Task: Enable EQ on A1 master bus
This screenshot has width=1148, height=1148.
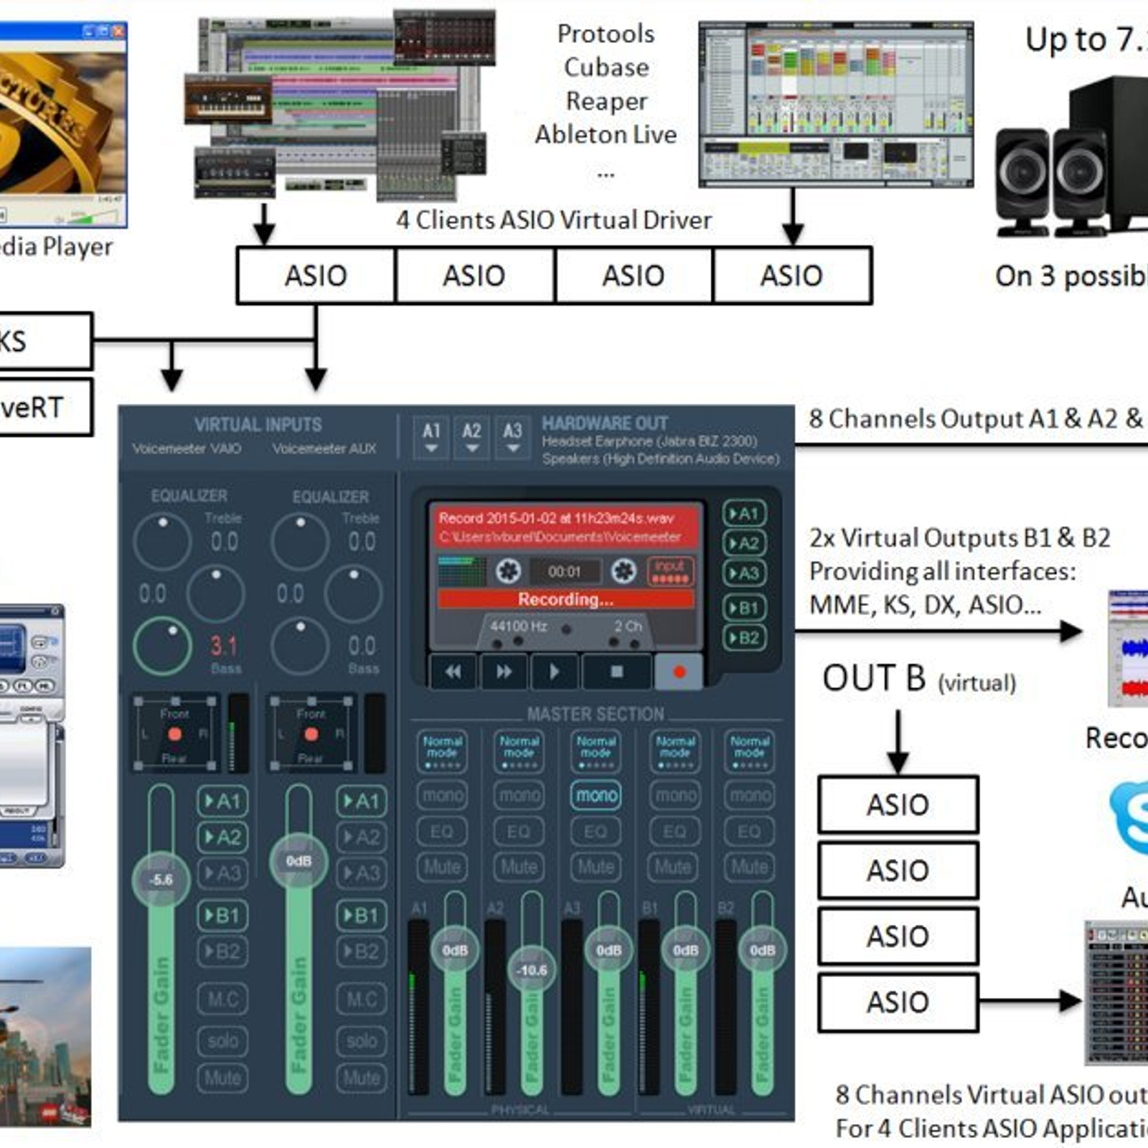Action: pos(442,832)
